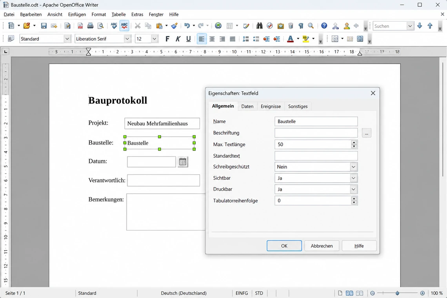Open the Datei menu
447x298 pixels.
click(x=9, y=14)
